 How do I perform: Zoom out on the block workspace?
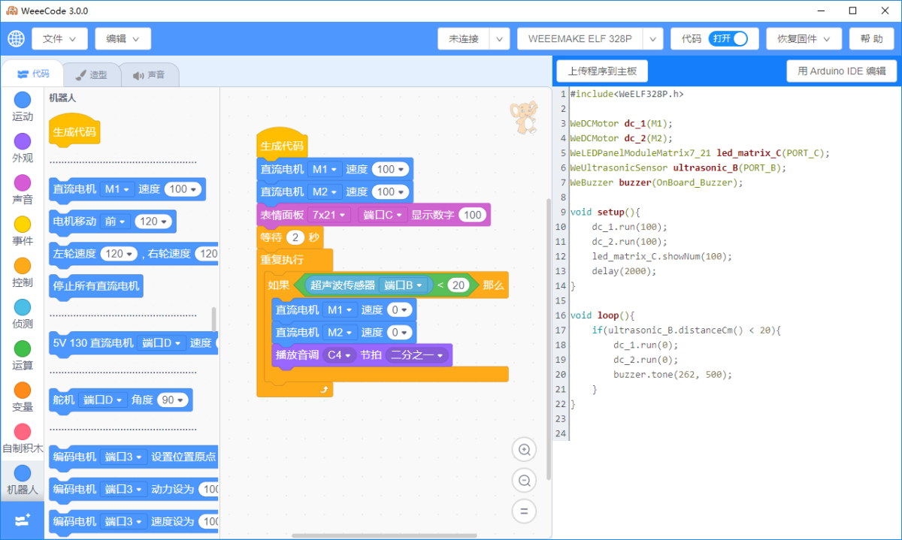(524, 481)
